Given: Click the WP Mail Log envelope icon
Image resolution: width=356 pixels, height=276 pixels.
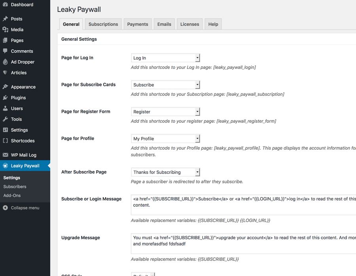Looking at the screenshot, I should (5, 155).
